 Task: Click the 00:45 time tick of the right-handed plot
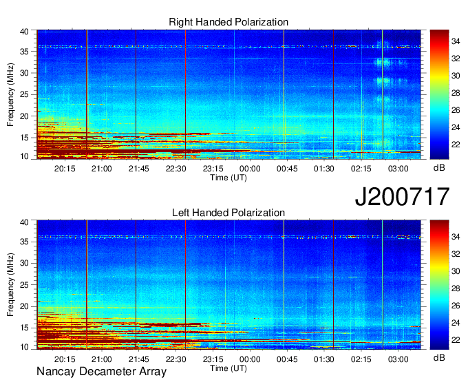(287, 169)
